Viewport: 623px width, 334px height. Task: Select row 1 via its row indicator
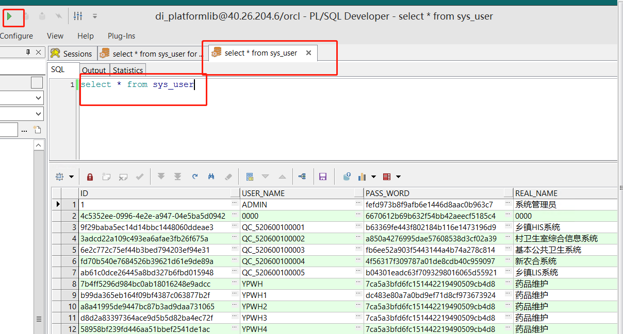[x=57, y=204]
